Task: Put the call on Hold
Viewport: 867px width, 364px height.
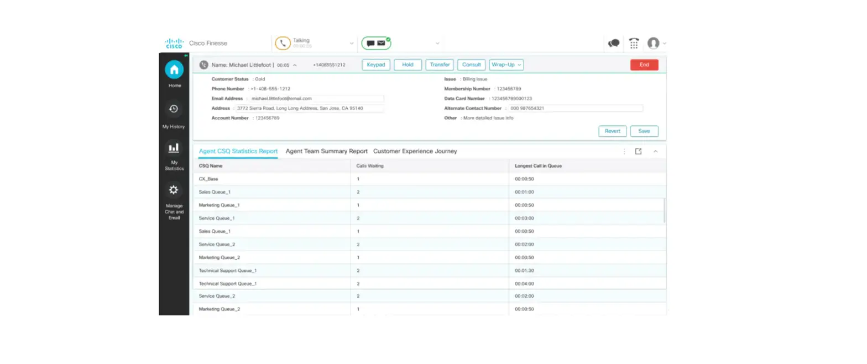Action: pyautogui.click(x=408, y=65)
